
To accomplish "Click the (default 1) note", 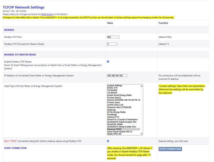I will (164, 44).
